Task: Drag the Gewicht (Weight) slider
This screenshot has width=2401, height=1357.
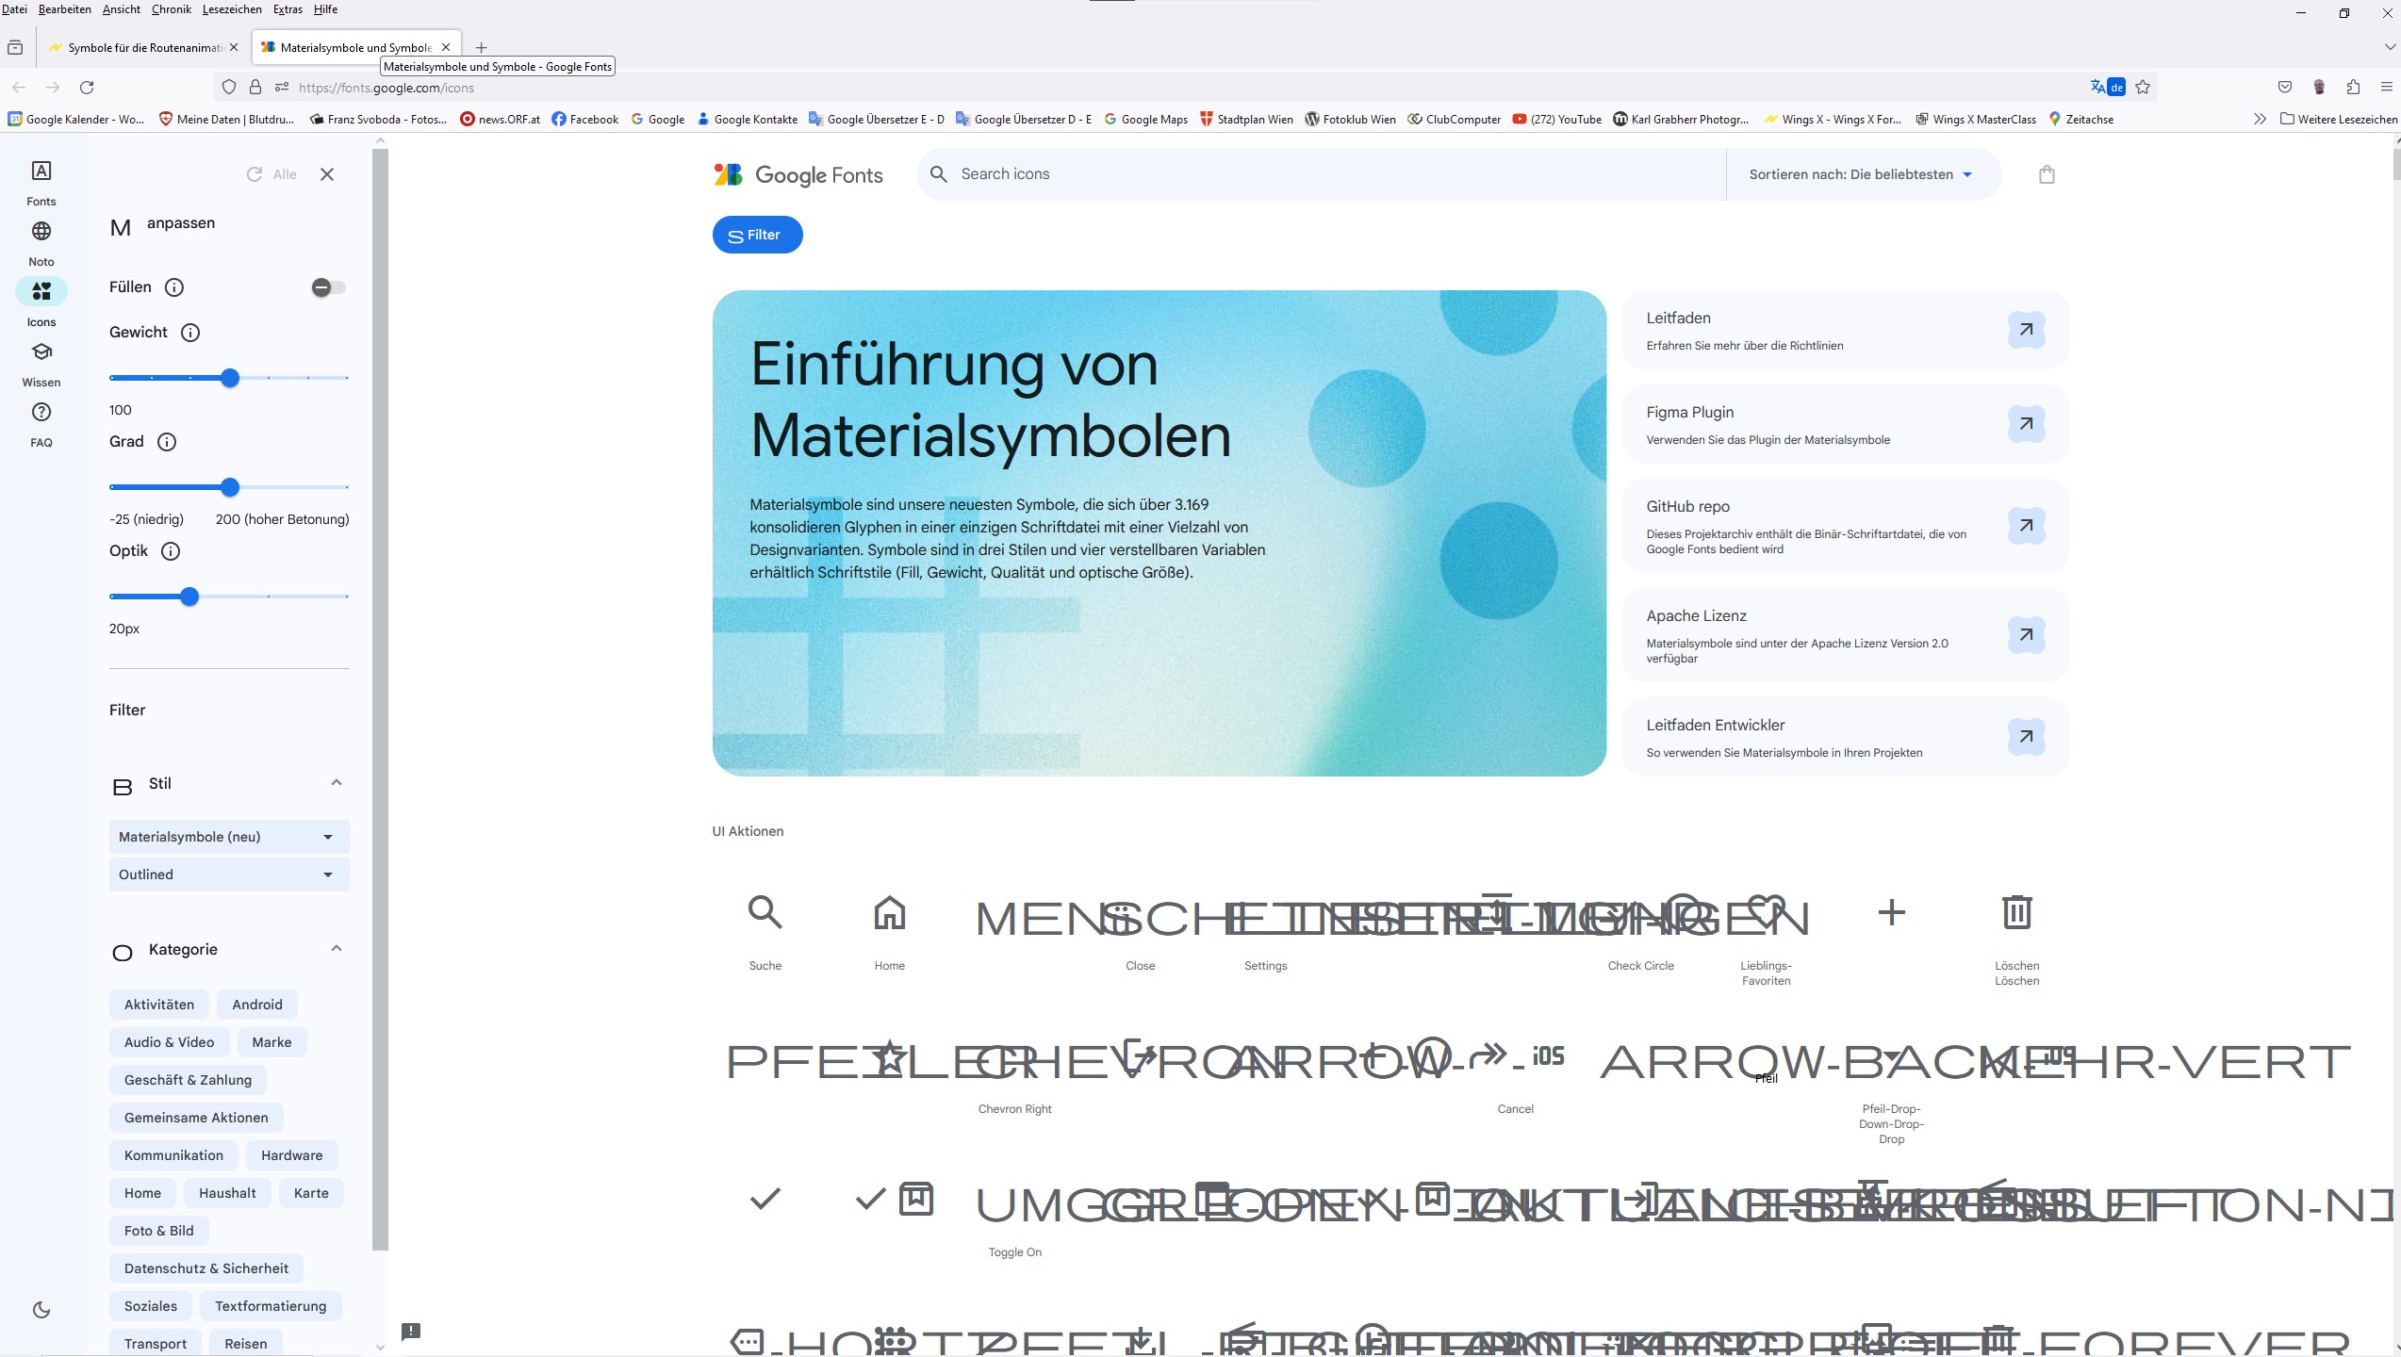Action: click(229, 378)
